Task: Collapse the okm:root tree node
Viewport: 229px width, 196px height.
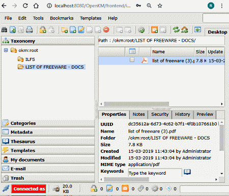Action: [x=6, y=50]
